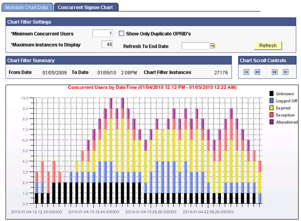This screenshot has width=301, height=221.
Task: Click the Abandoned legend purple swatch
Action: (x=271, y=122)
